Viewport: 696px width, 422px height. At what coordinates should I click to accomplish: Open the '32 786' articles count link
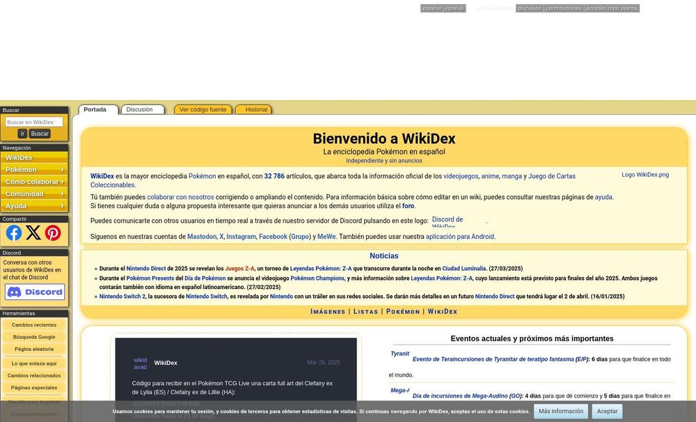274,176
